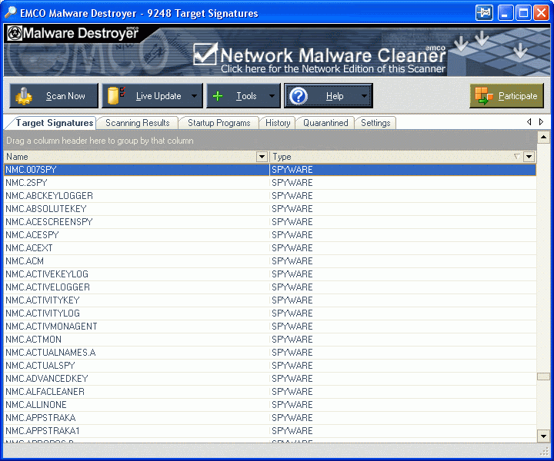Click the Help question mark icon
This screenshot has width=554, height=461.
pos(299,96)
